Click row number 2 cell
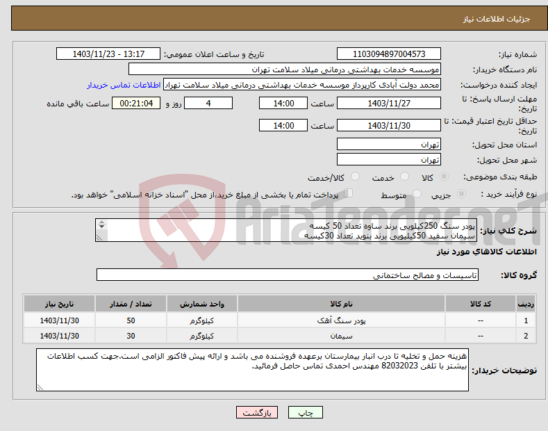The width and height of the screenshot is (548, 431). (x=526, y=336)
